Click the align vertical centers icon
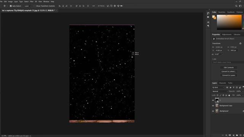Image resolution: width=244 pixels, height=137 pixels. tap(80, 6)
